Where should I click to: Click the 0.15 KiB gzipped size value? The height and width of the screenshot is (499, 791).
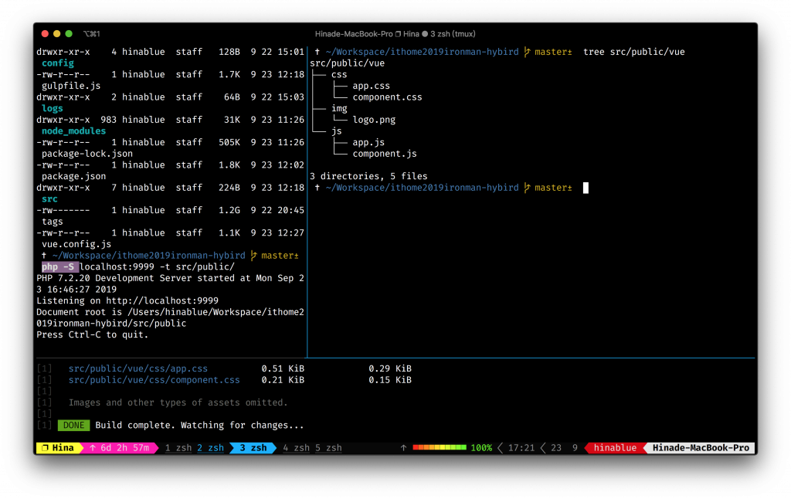click(x=390, y=380)
